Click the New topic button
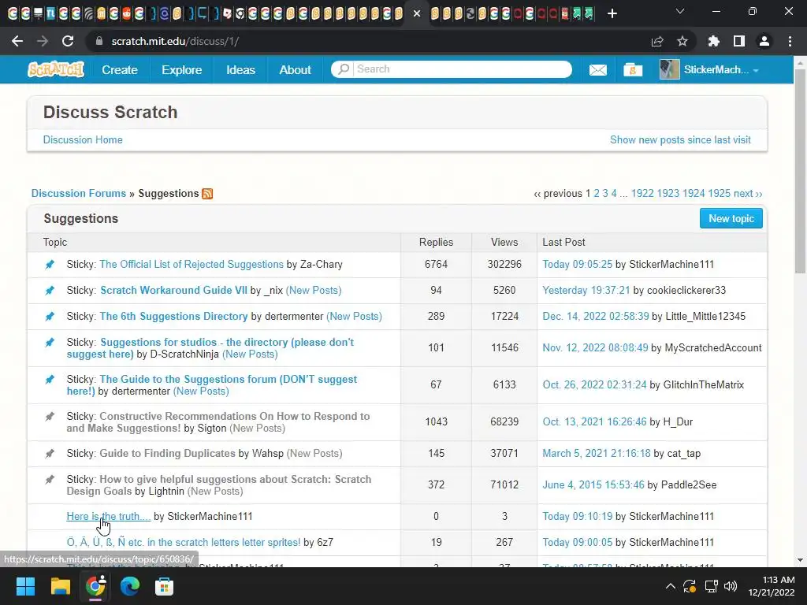Viewport: 807px width, 605px height. (731, 219)
